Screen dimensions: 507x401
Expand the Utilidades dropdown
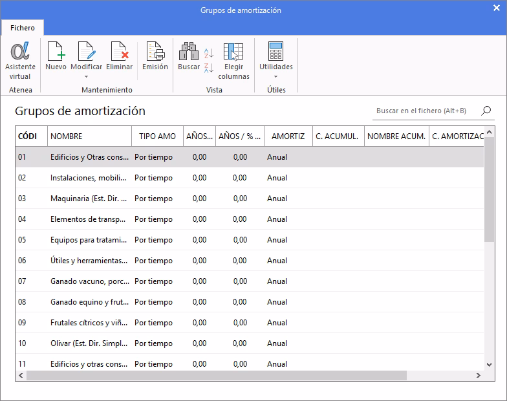pyautogui.click(x=276, y=76)
